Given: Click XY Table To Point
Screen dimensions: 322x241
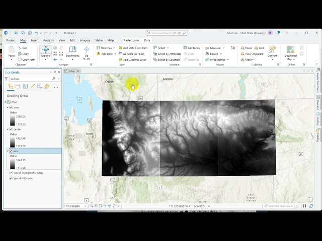Looking at the screenshot, I should point(131,54).
